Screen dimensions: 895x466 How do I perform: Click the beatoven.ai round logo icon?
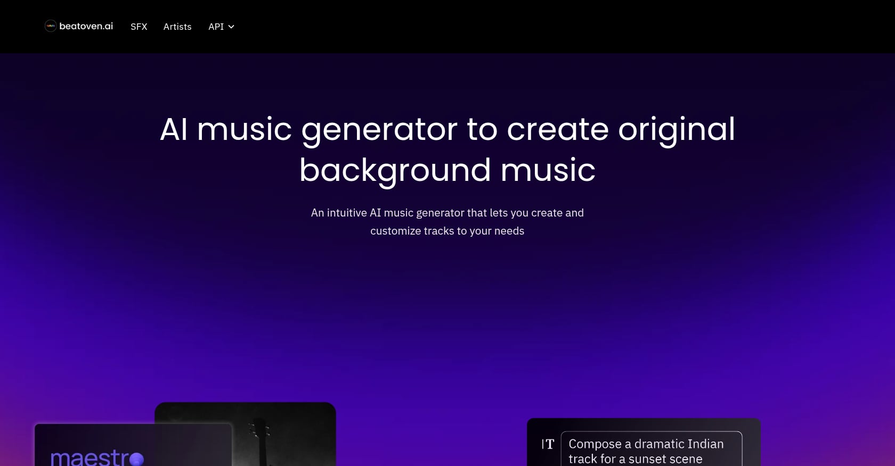51,26
